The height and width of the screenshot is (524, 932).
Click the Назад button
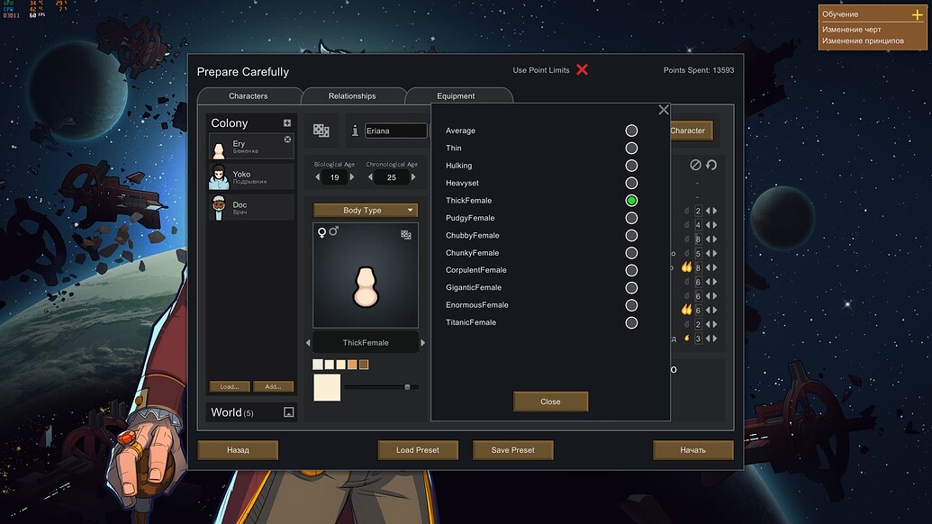coord(238,450)
